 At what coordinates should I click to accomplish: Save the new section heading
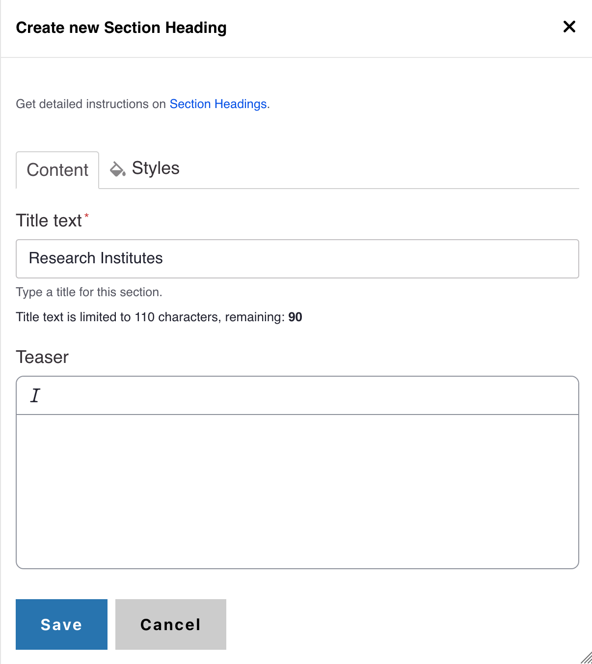click(x=61, y=624)
